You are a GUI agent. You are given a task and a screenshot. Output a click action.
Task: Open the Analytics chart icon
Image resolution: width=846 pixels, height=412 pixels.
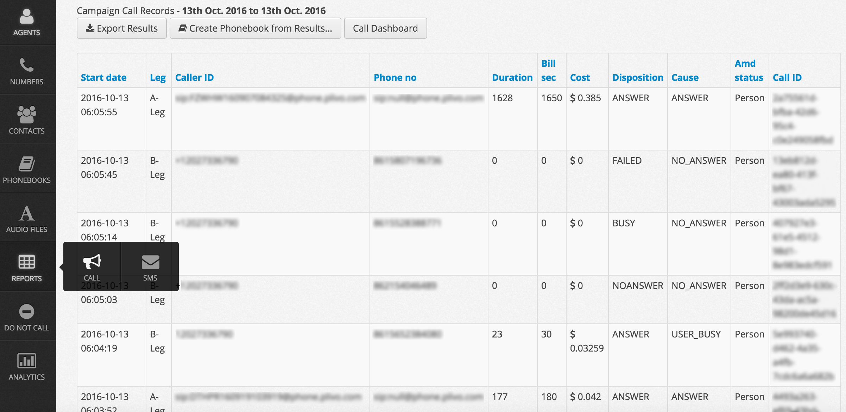[27, 361]
